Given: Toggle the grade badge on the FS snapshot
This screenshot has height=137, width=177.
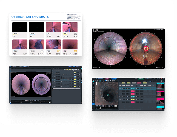Looking at the screenshot, I should tap(75, 51).
